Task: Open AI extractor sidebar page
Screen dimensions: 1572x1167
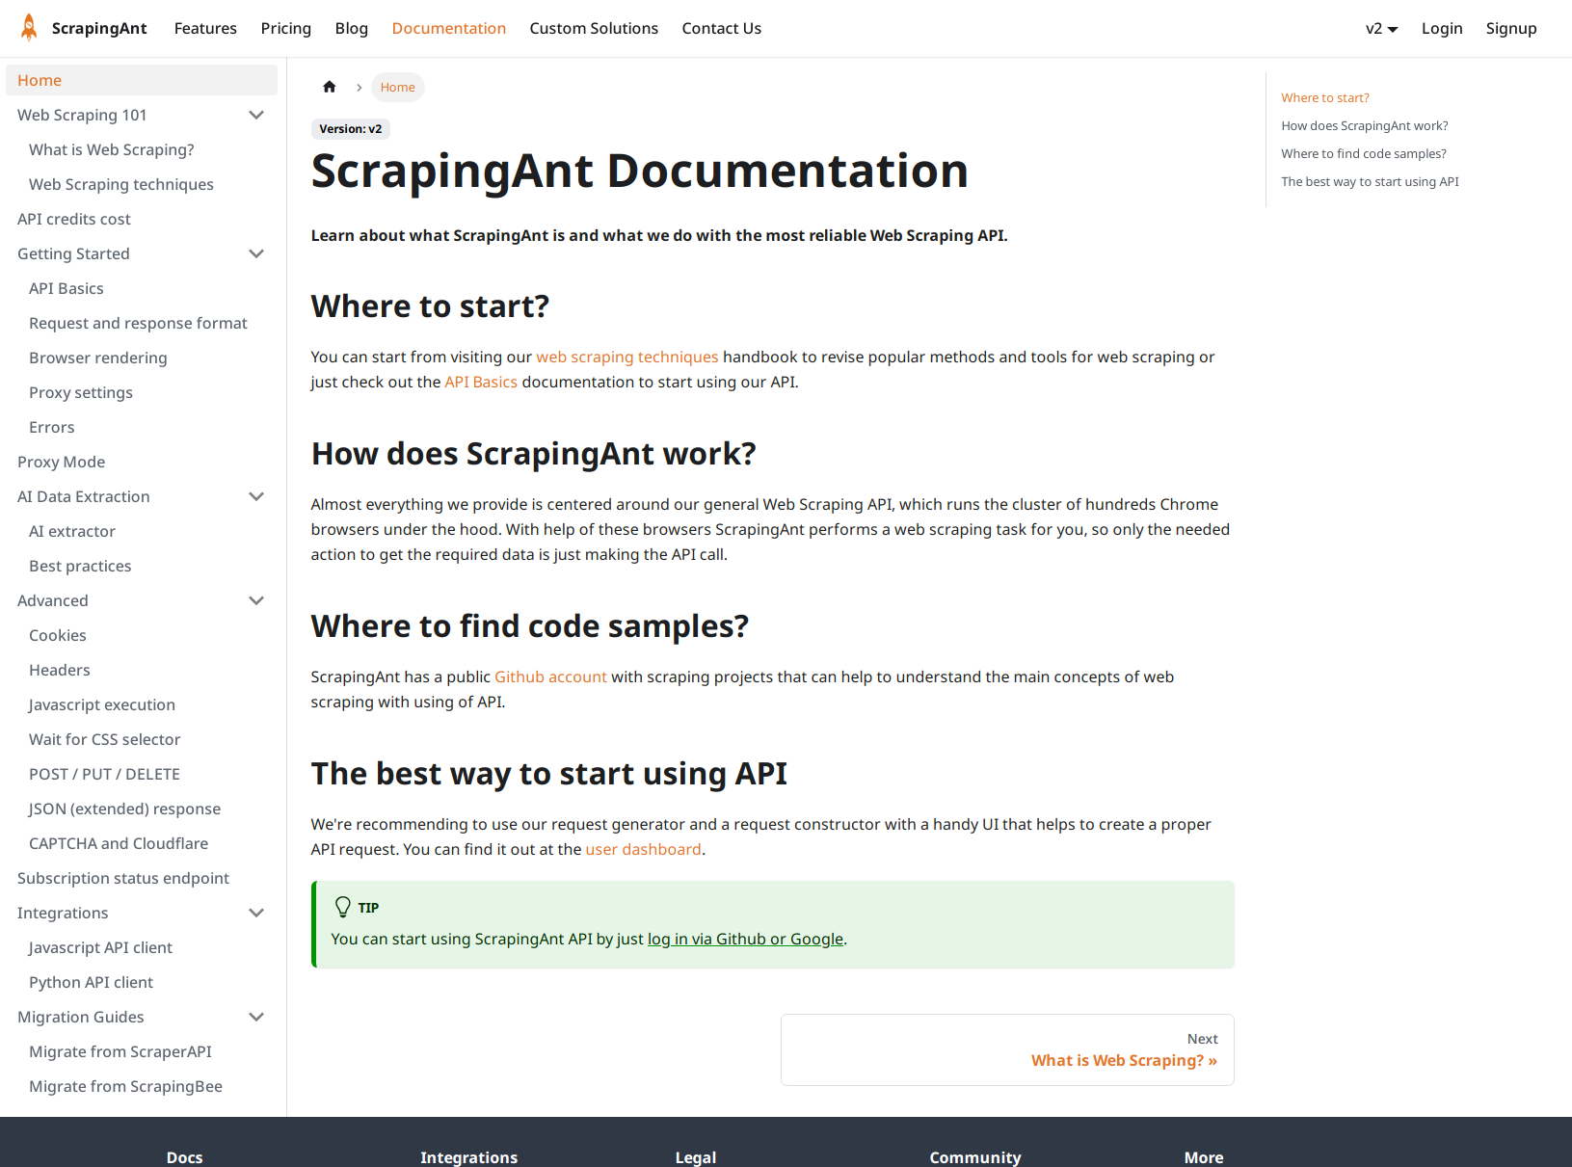Action: coord(72,531)
